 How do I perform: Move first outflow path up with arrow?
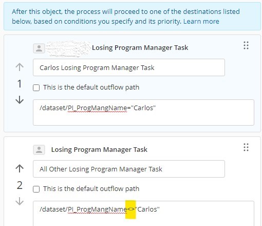pyautogui.click(x=20, y=67)
